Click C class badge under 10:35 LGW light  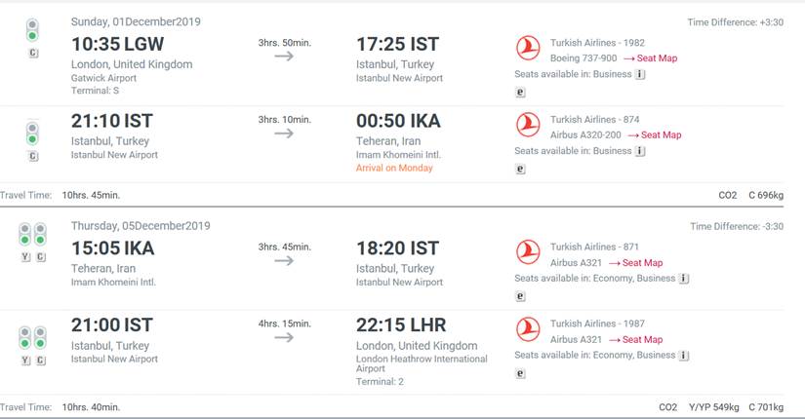click(x=33, y=53)
